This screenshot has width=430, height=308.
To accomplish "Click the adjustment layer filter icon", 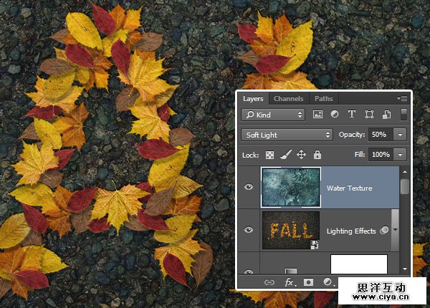I will [x=335, y=114].
